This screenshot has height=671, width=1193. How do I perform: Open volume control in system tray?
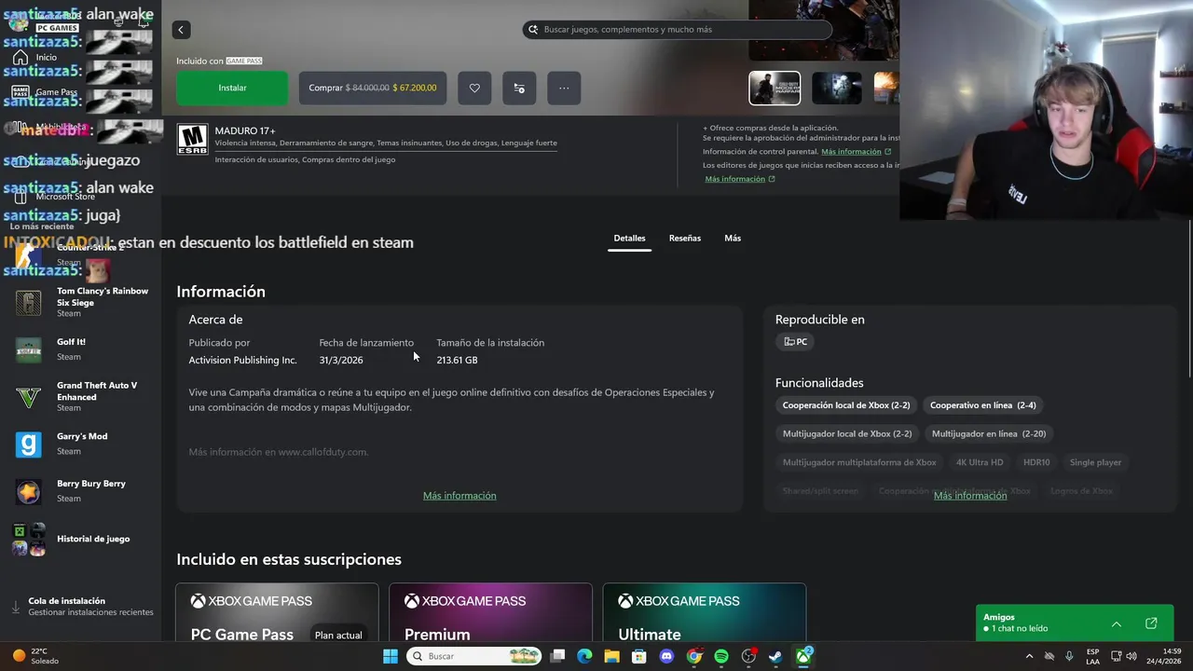click(1132, 656)
